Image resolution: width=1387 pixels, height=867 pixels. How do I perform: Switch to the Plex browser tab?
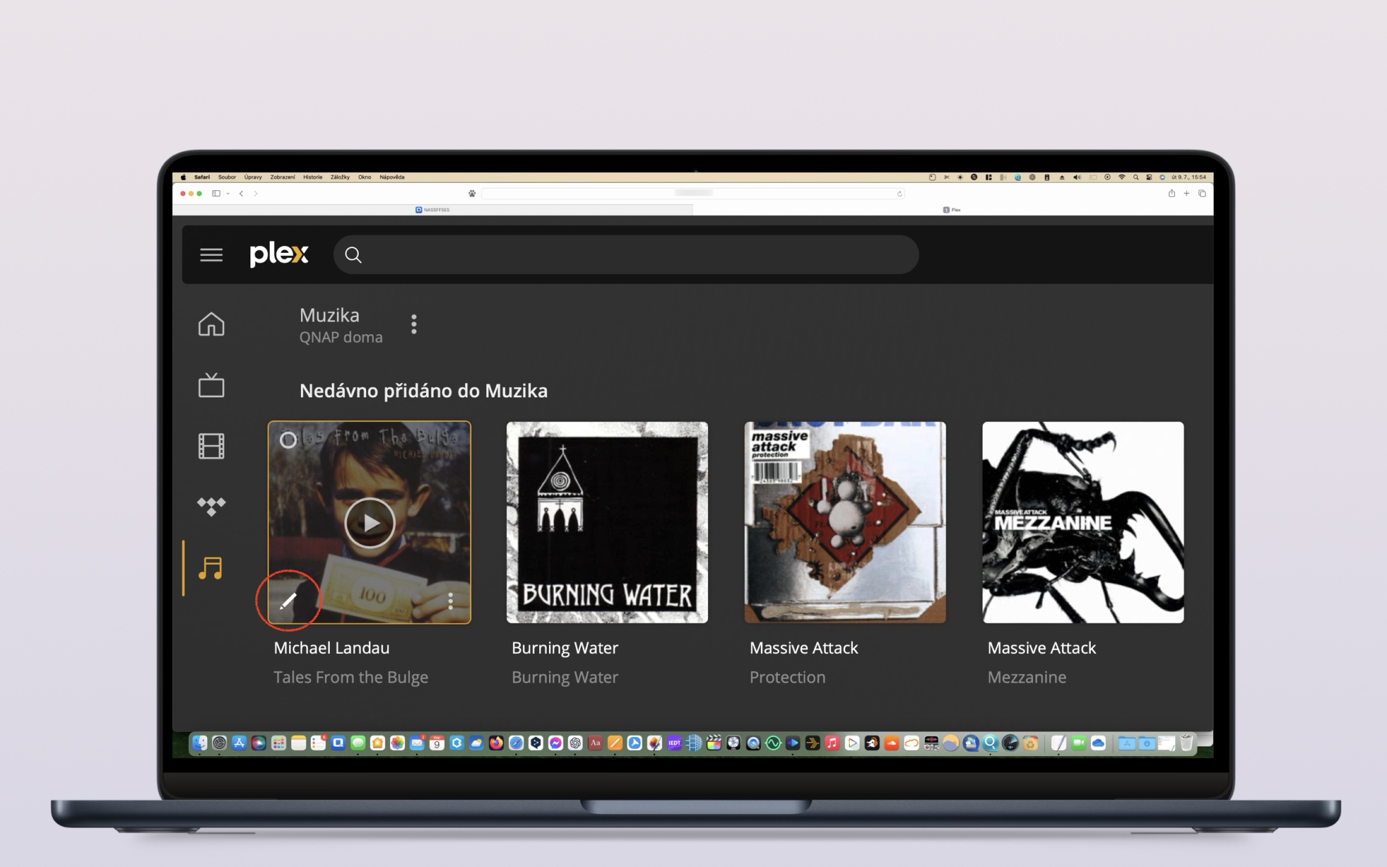pos(952,210)
